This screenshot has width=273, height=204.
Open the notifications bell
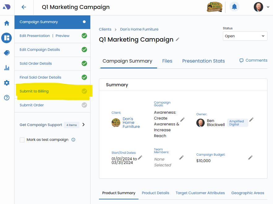(234, 7)
